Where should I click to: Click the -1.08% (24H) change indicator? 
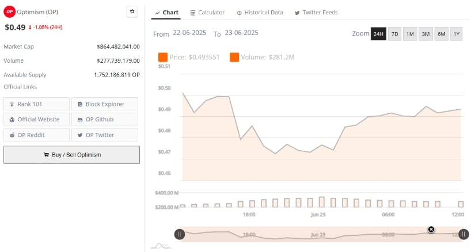pyautogui.click(x=45, y=27)
